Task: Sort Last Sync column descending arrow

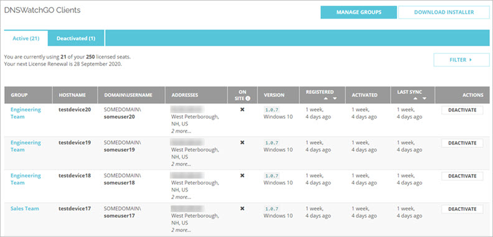Action: click(x=425, y=98)
